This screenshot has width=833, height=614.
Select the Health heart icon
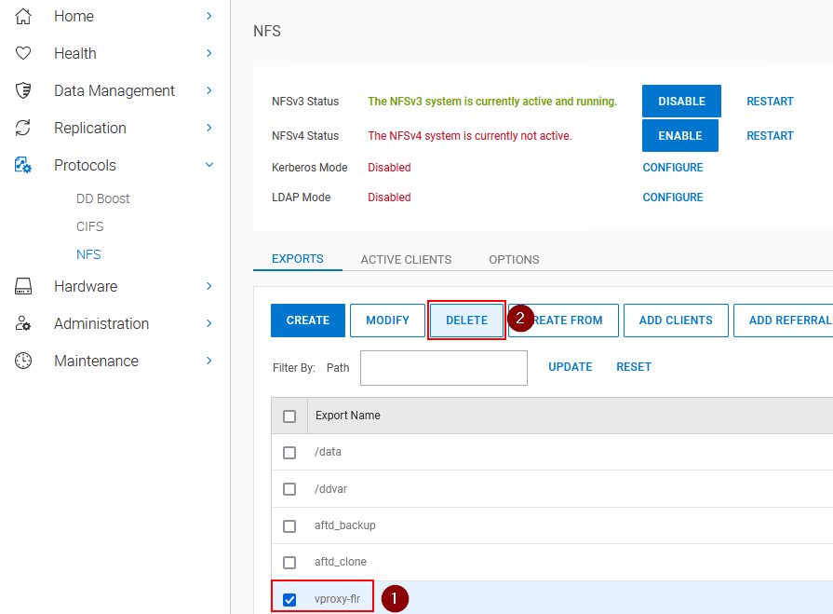(25, 53)
